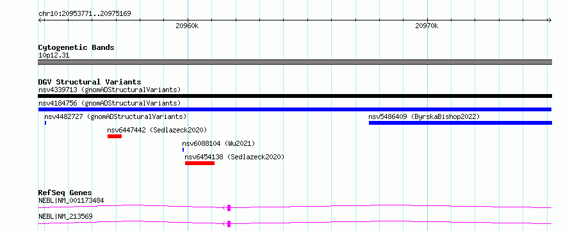570x231 pixels.
Task: Click the nsv4184756 blue variant bar
Action: [295, 109]
